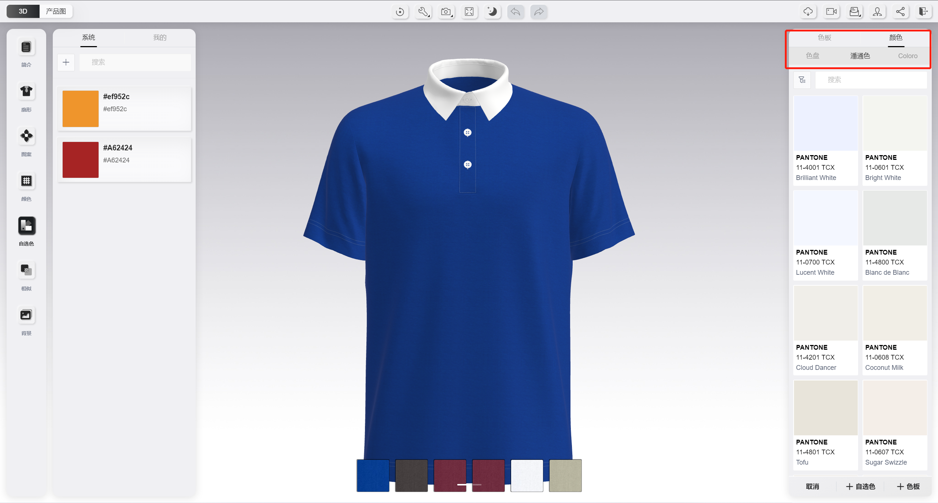Open the 背景 background sidebar panel
The image size is (938, 503).
tap(26, 315)
